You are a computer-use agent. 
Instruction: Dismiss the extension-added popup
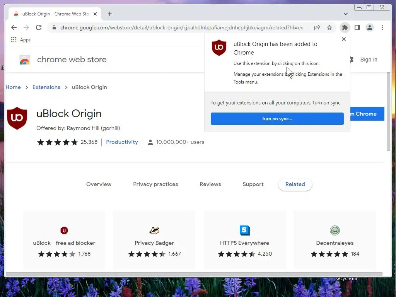[x=343, y=39]
